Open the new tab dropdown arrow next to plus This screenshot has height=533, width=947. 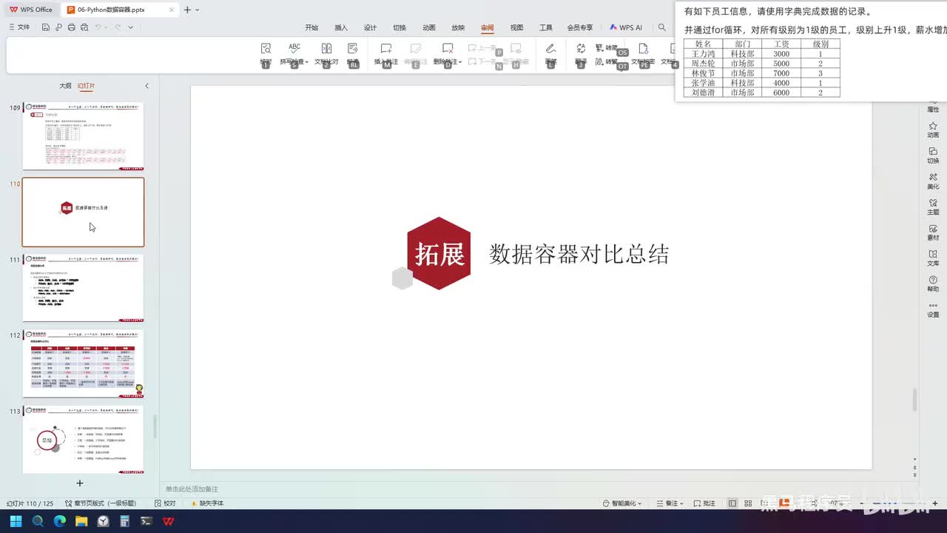198,10
